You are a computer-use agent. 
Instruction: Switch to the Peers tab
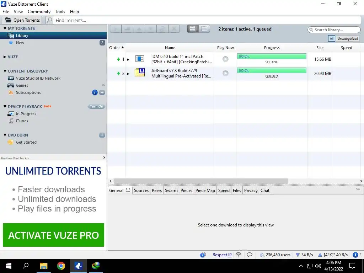tap(157, 191)
